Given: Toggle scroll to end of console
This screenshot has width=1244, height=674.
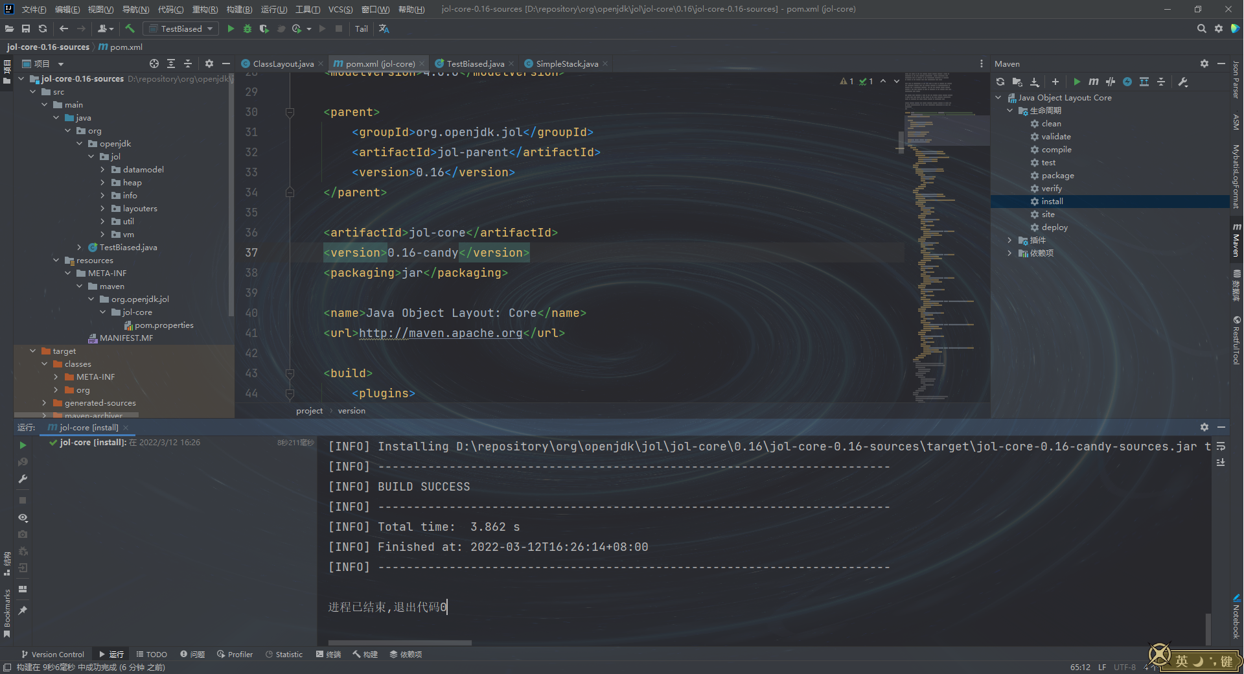Looking at the screenshot, I should pyautogui.click(x=1221, y=462).
